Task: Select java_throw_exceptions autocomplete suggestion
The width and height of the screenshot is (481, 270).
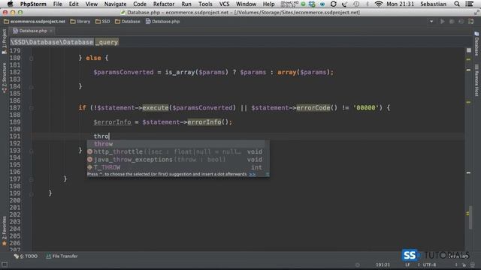Action: point(175,160)
